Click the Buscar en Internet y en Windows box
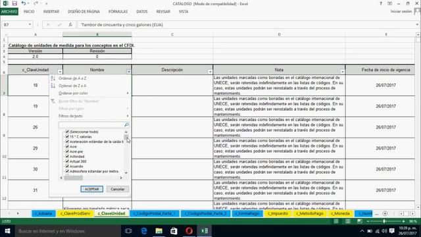 click(68, 231)
